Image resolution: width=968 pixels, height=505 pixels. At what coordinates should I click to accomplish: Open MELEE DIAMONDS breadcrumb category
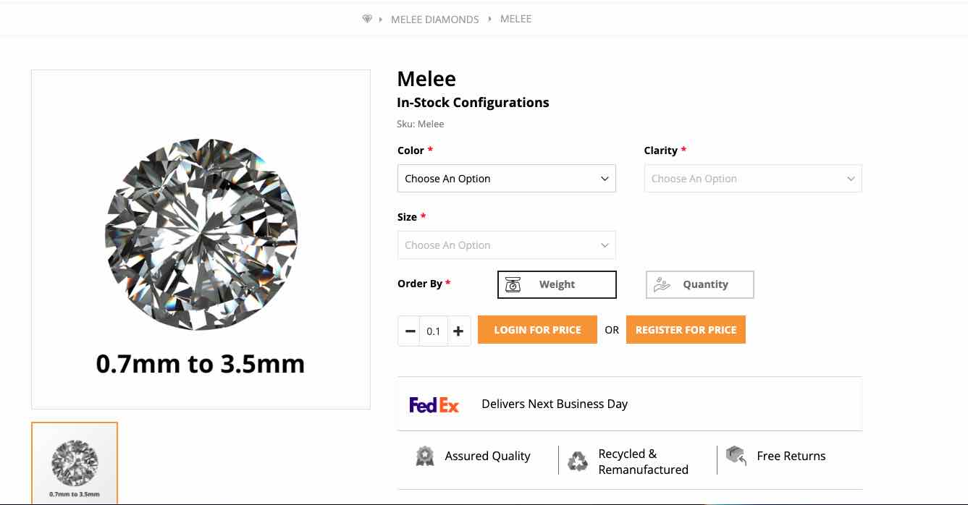pos(434,19)
